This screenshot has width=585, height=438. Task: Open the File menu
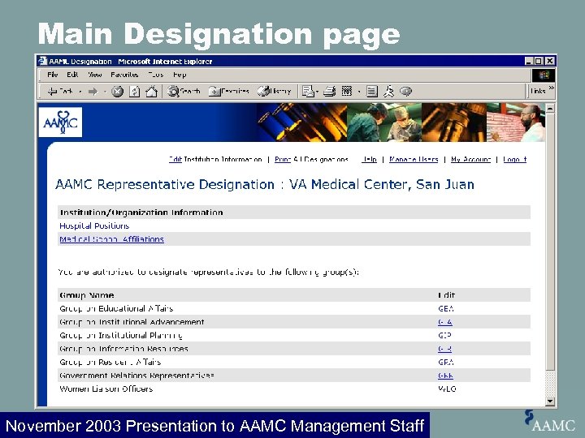click(53, 75)
